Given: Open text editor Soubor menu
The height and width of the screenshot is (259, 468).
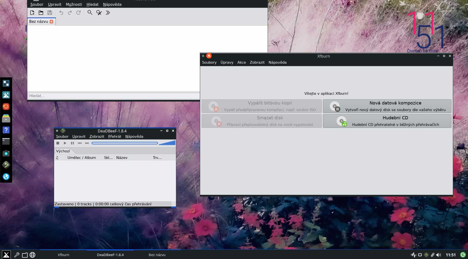Looking at the screenshot, I should tap(37, 4).
